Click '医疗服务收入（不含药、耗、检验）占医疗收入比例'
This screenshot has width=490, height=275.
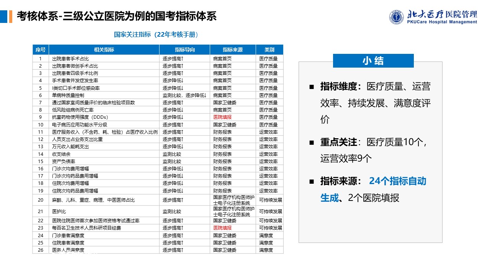click(105, 132)
